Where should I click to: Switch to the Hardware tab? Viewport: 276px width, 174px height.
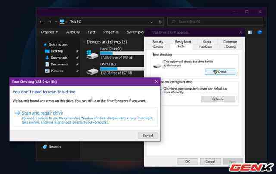tap(205, 47)
